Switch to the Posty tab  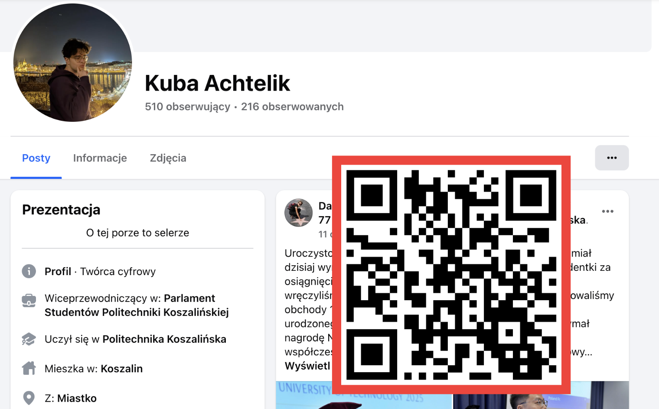[x=36, y=158]
